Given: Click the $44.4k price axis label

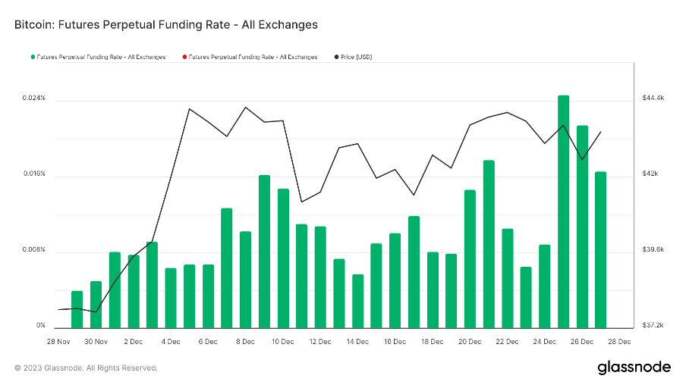Looking at the screenshot, I should pos(653,98).
